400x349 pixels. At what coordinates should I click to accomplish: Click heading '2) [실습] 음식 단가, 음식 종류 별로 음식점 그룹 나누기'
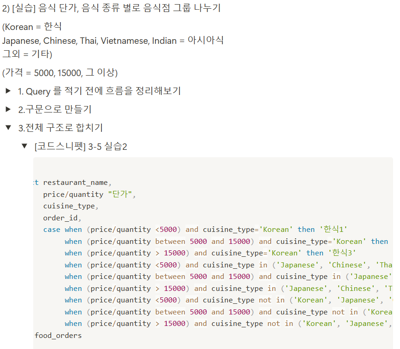[x=112, y=8]
